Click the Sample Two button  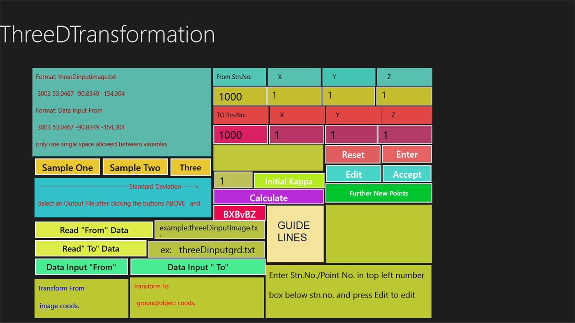tap(135, 167)
